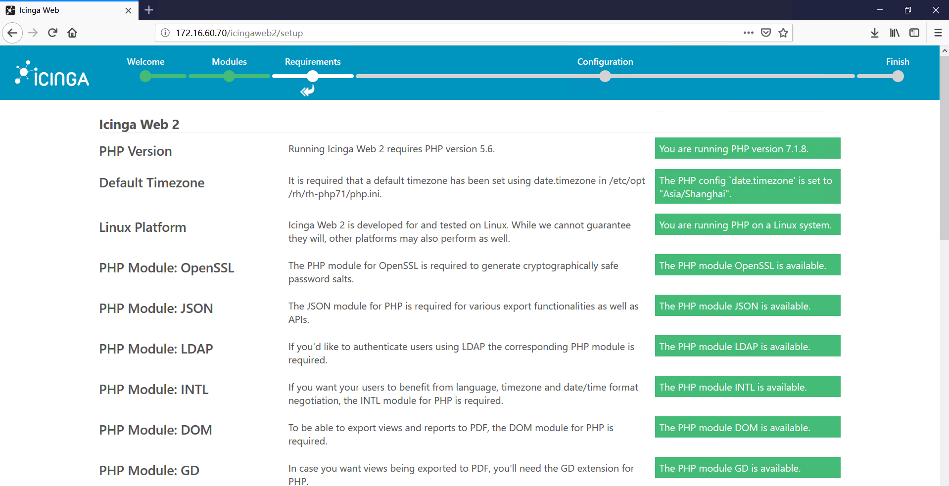Click the Icinga logo

52,74
